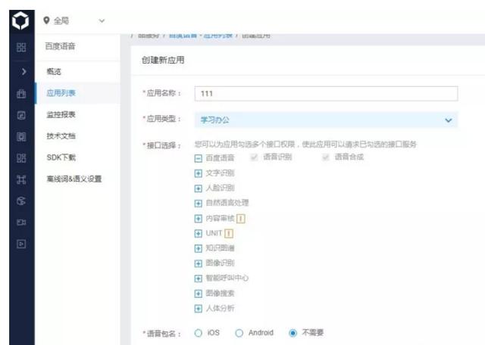Collapse the 百度语音 interface group
The image size is (485, 345).
click(199, 158)
